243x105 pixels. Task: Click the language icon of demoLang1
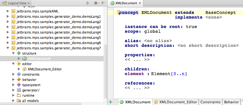tap(13, 17)
